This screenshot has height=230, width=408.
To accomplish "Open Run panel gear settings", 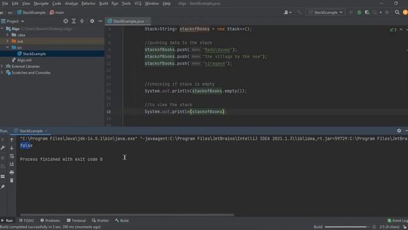I will pos(399,130).
